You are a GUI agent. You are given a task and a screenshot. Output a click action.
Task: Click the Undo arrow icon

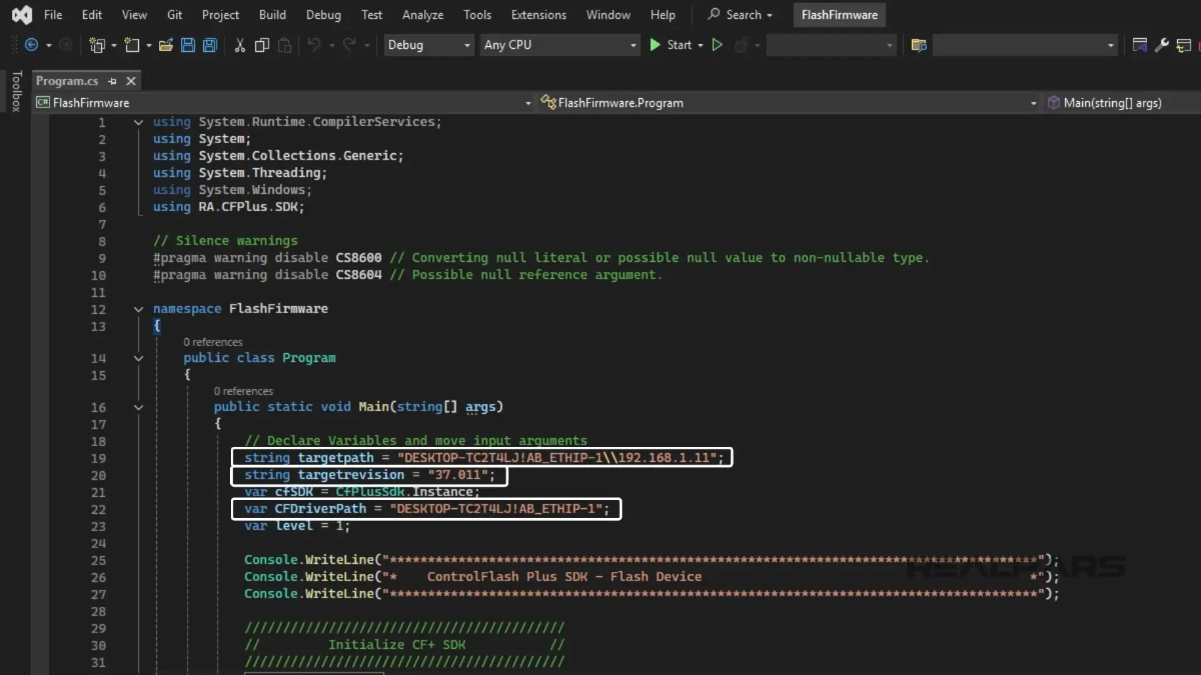(x=314, y=45)
